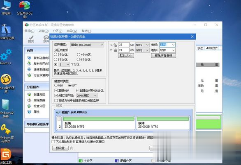Click the 逻辑分区 blue legend swatch
The width and height of the screenshot is (241, 165).
[x=117, y=161]
